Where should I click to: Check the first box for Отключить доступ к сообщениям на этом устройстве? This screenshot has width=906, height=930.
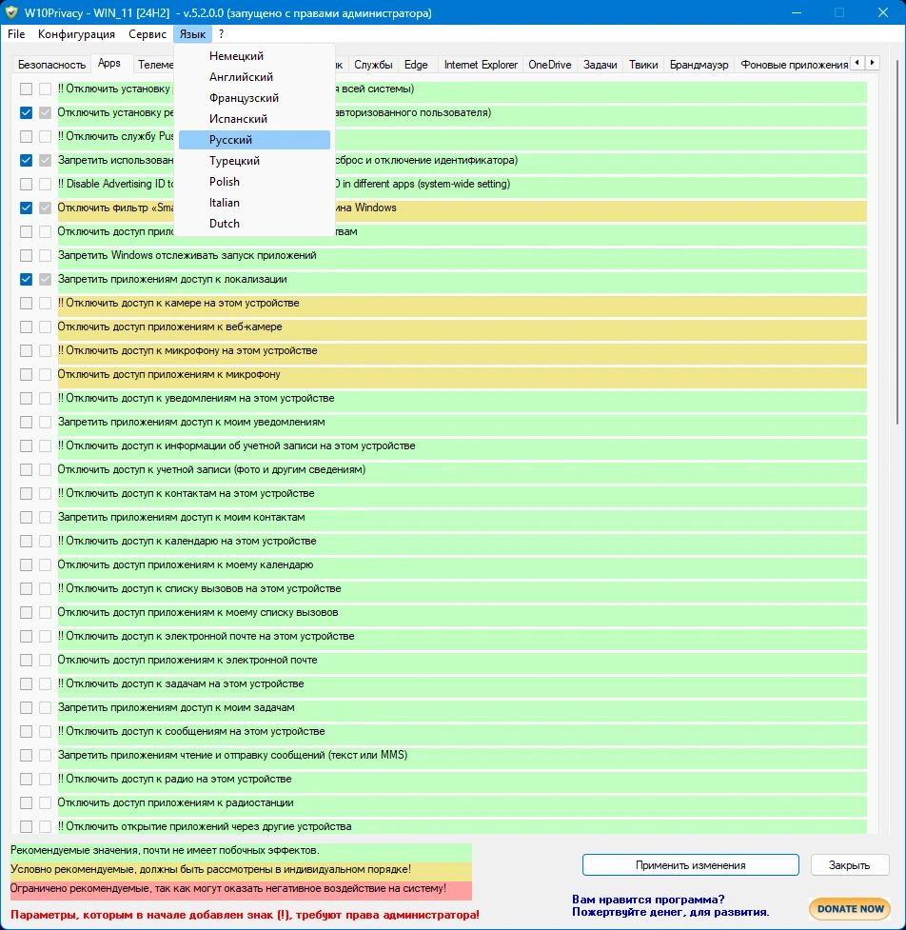[26, 731]
